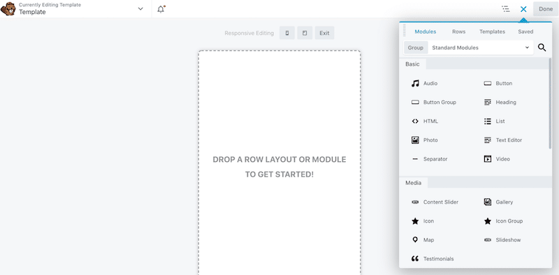559x275 pixels.
Task: Select the Icon module star icon
Action: (415, 221)
